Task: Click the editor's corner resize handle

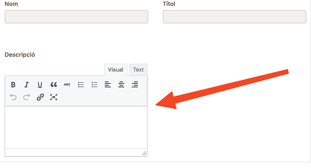Action: (144, 153)
